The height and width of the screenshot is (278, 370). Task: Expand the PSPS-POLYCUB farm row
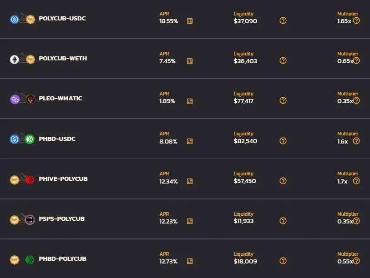185,219
